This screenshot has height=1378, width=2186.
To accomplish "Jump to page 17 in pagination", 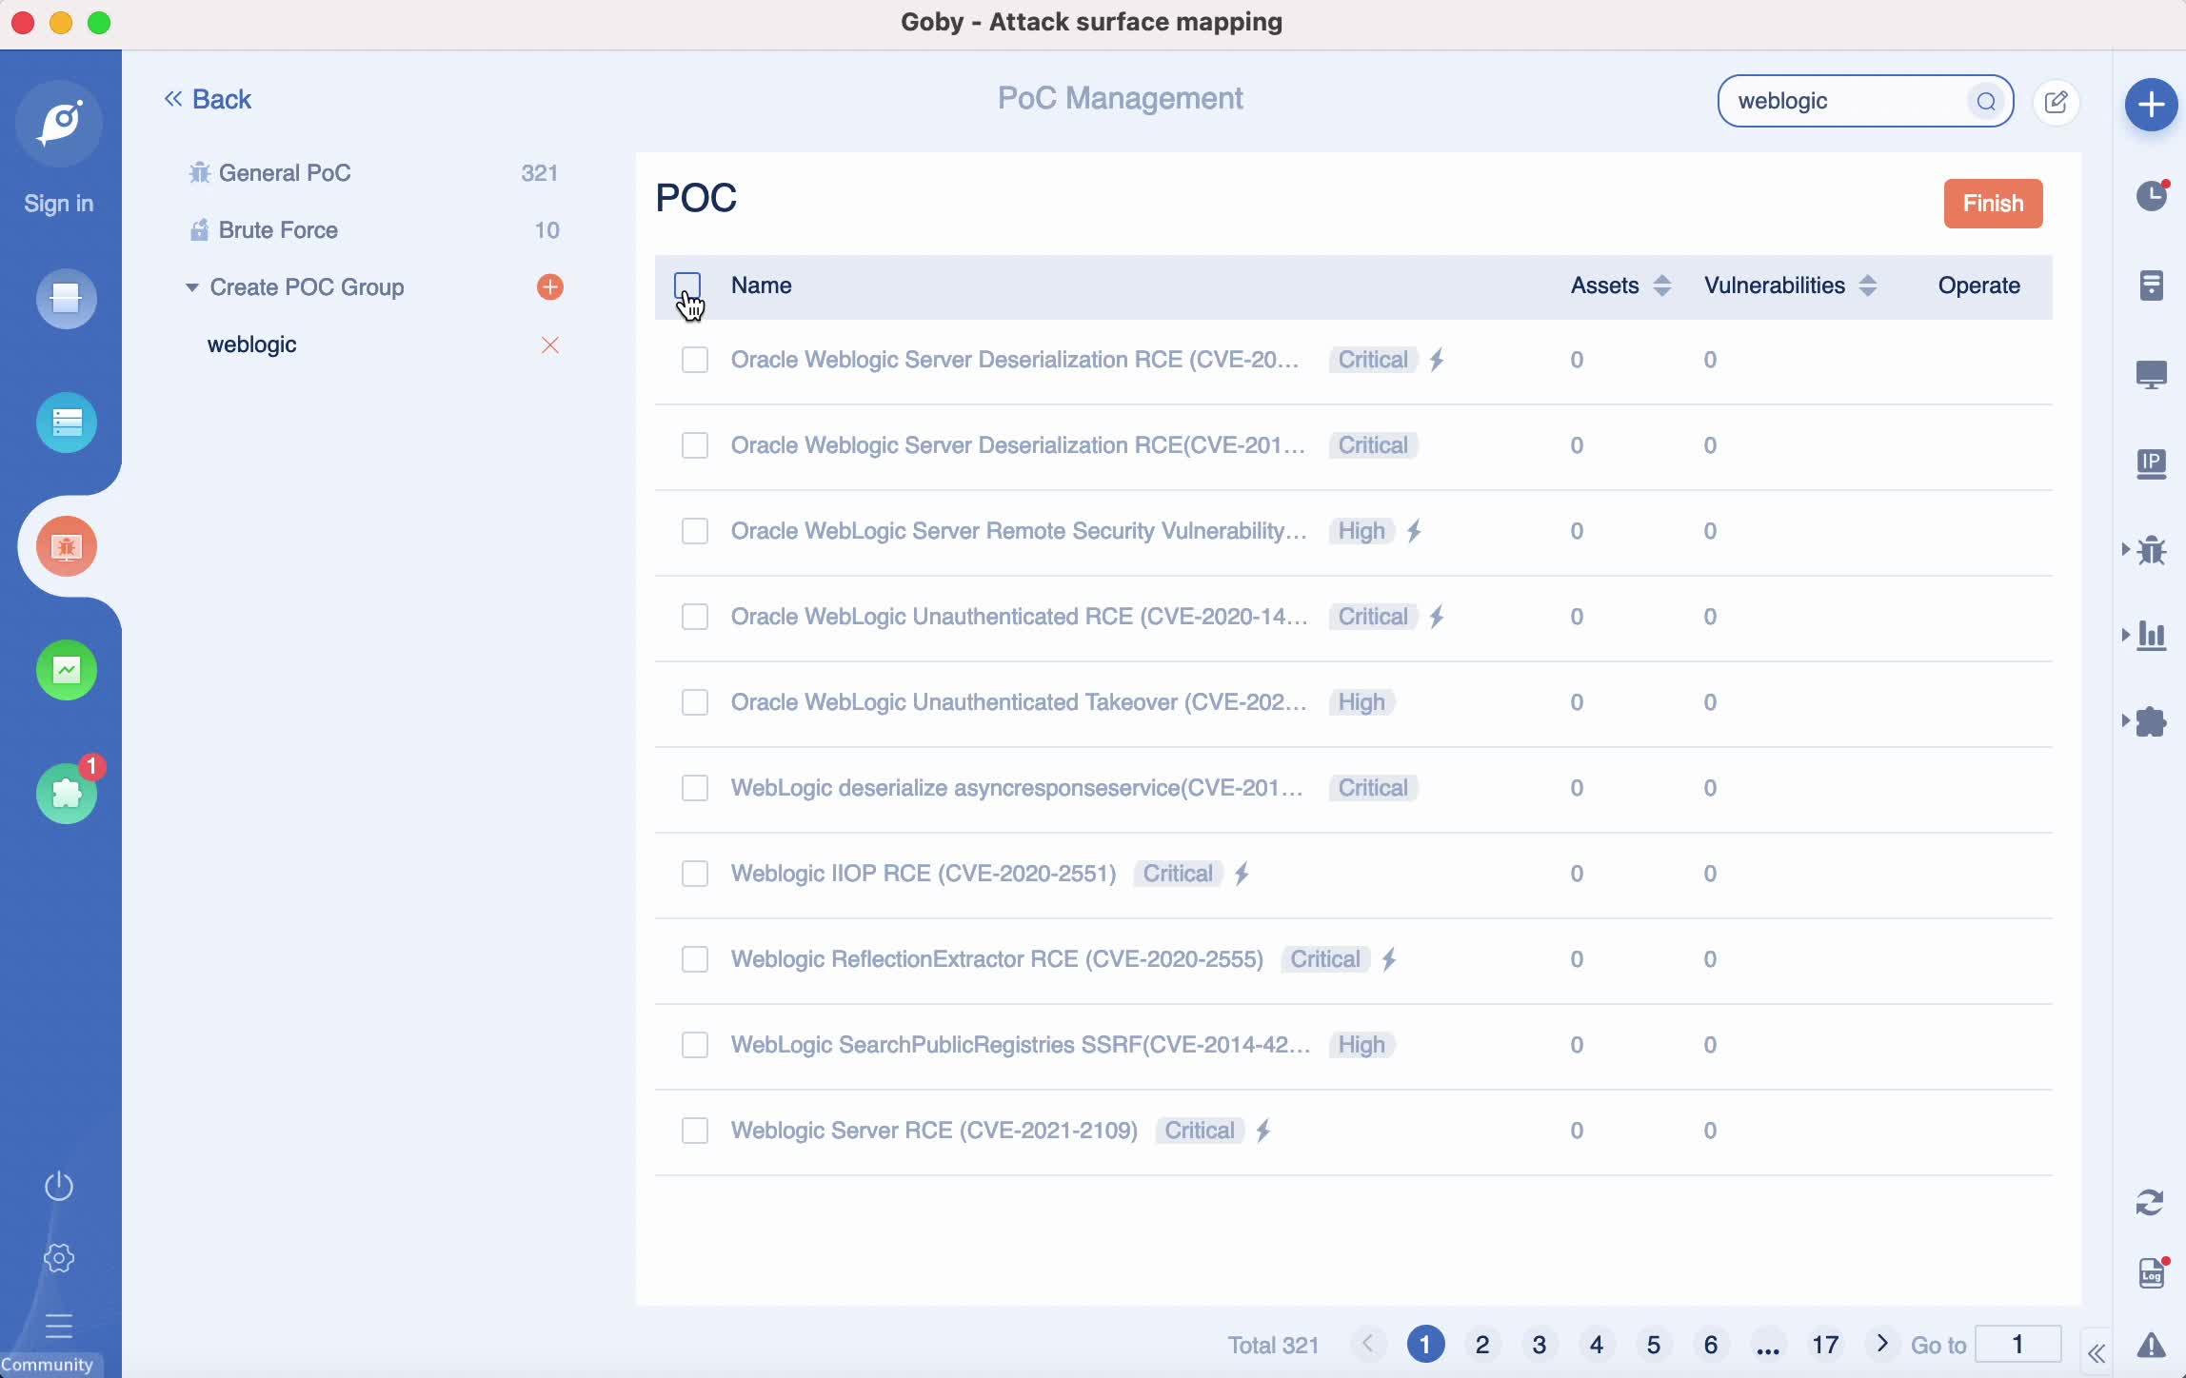I will point(1824,1345).
